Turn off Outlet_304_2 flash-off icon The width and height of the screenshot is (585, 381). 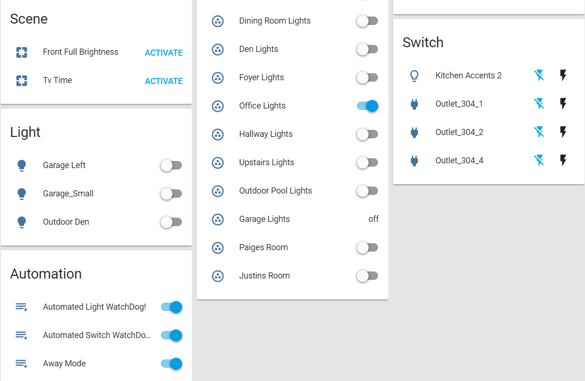[539, 132]
